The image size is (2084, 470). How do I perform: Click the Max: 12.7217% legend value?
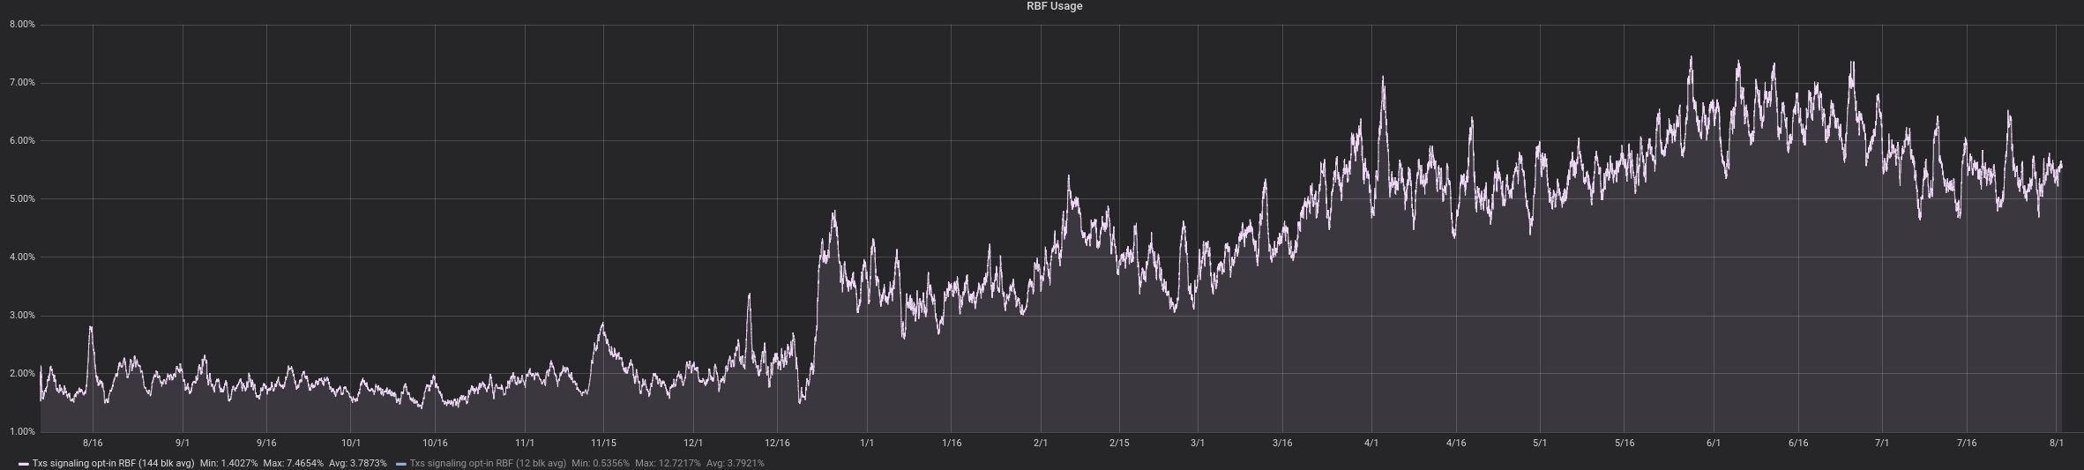tap(668, 463)
